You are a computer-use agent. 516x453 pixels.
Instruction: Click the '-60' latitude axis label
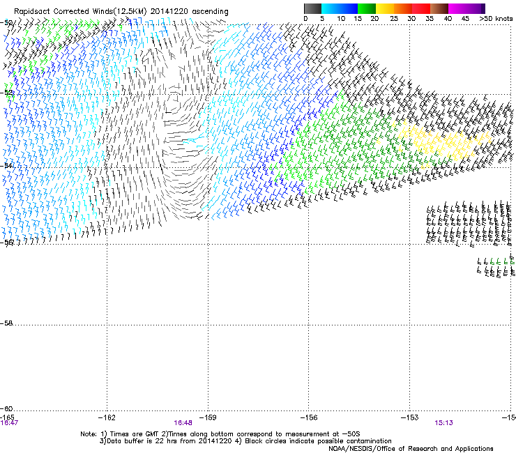tap(6, 409)
